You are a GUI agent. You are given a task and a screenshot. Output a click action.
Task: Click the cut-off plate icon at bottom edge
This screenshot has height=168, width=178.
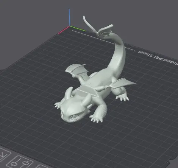pyautogui.click(x=42, y=166)
